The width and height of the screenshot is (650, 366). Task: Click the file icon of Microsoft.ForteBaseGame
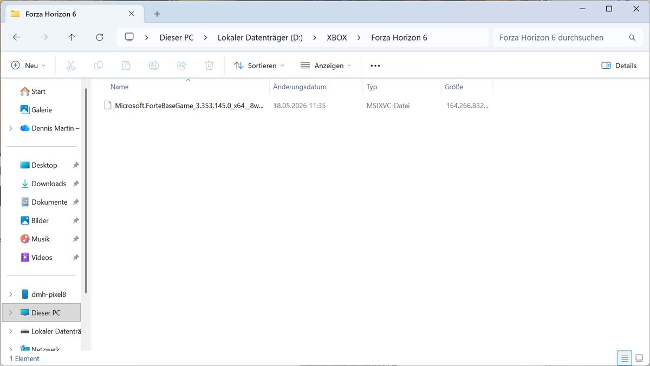108,106
